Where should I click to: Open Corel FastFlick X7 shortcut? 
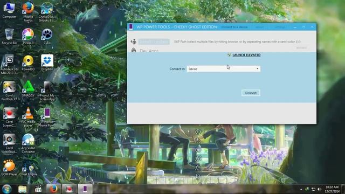click(9, 91)
